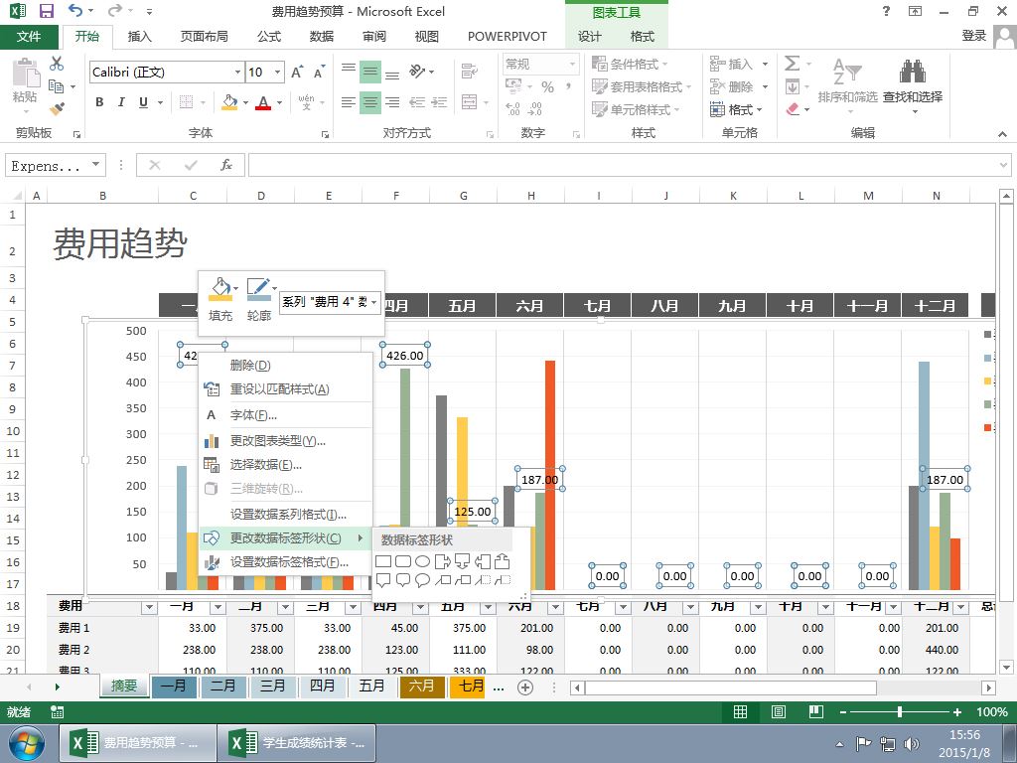Image resolution: width=1017 pixels, height=763 pixels.
Task: Open the font name dropdown
Action: 237,72
